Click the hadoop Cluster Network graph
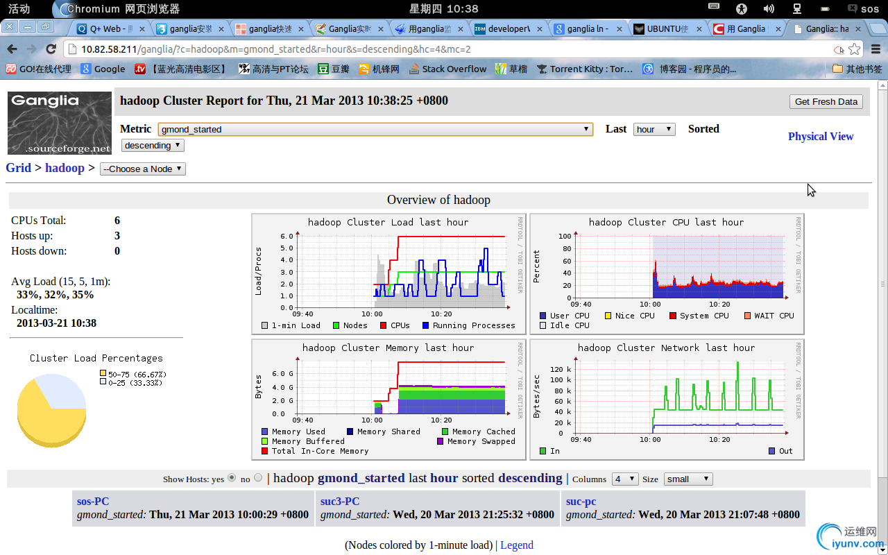Image resolution: width=888 pixels, height=555 pixels. [666, 399]
